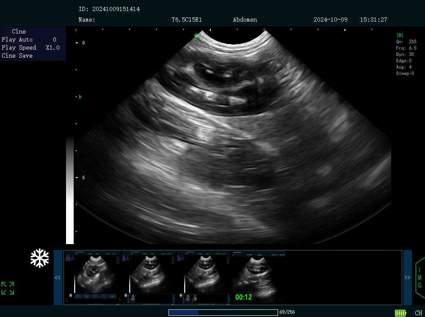Open the third saved ultrasound thumbnail
Image resolution: width=425 pixels, height=317 pixels.
(x=204, y=277)
